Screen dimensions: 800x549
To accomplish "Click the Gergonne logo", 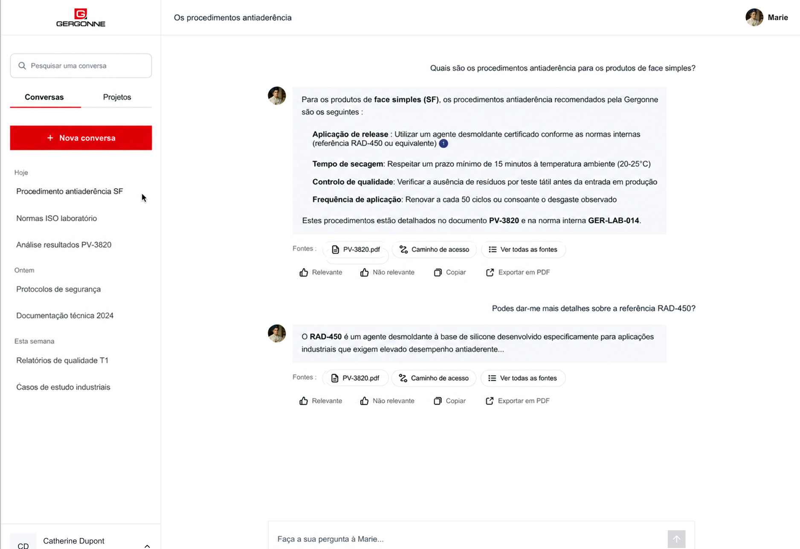I will pos(81,17).
